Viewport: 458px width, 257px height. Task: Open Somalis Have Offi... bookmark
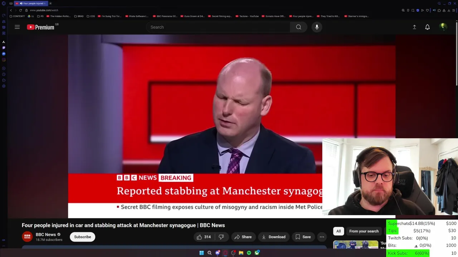coord(274,16)
